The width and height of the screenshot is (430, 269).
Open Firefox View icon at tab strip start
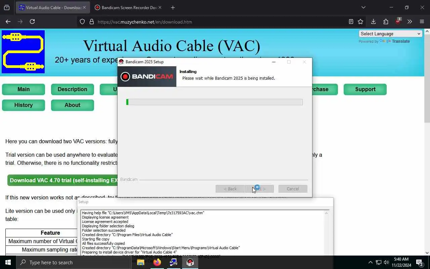click(7, 7)
